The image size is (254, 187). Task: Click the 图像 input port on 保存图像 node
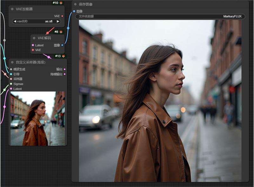[74, 11]
